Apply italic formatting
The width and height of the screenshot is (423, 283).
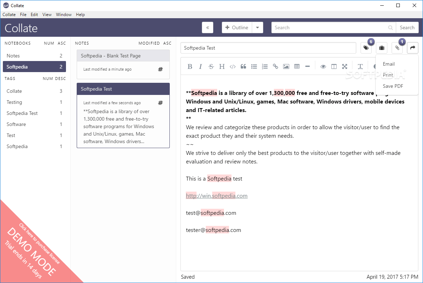(x=200, y=66)
